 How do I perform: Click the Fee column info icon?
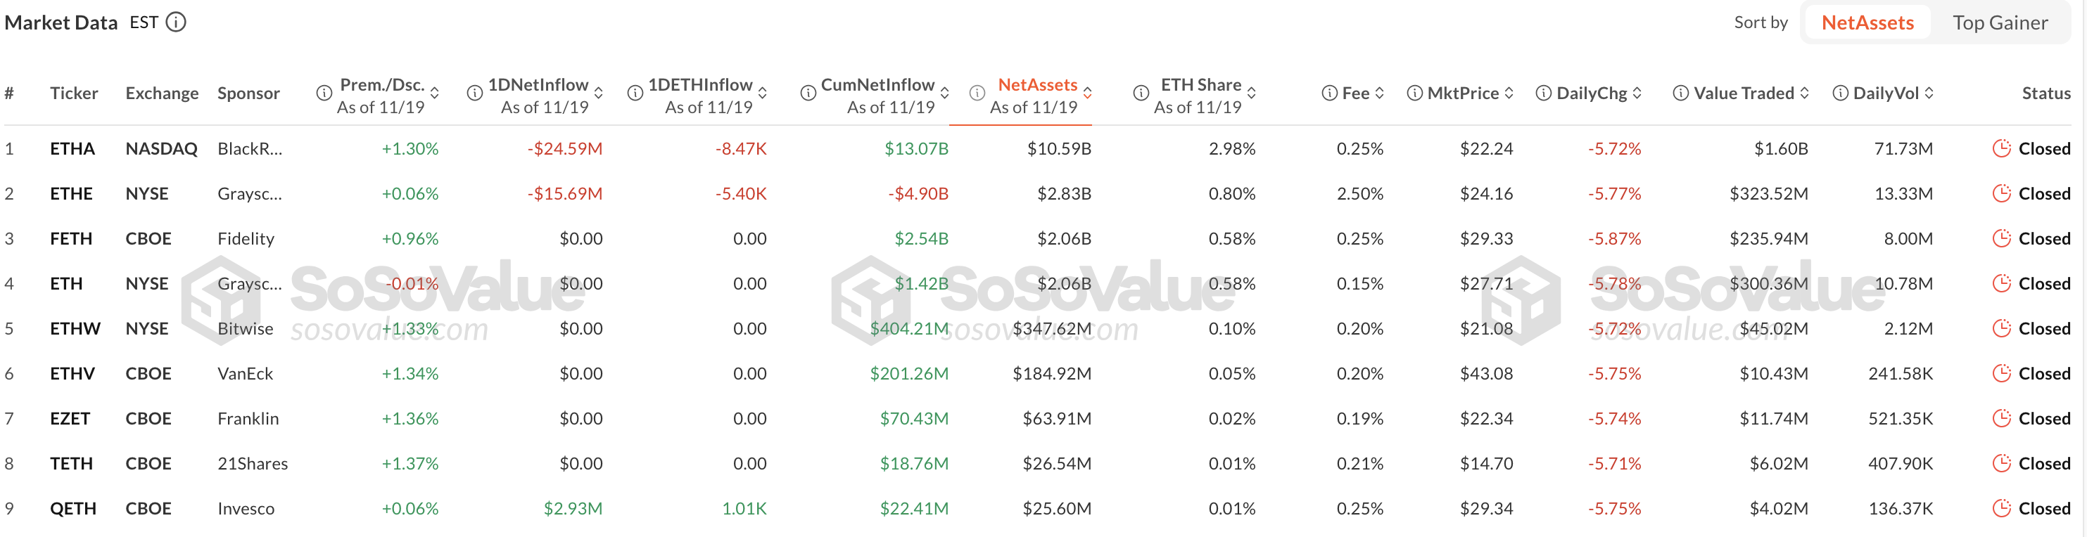1329,93
